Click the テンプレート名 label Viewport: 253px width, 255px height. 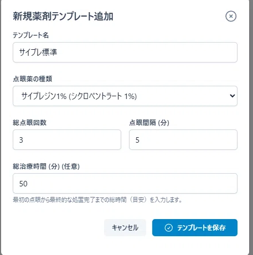point(30,35)
